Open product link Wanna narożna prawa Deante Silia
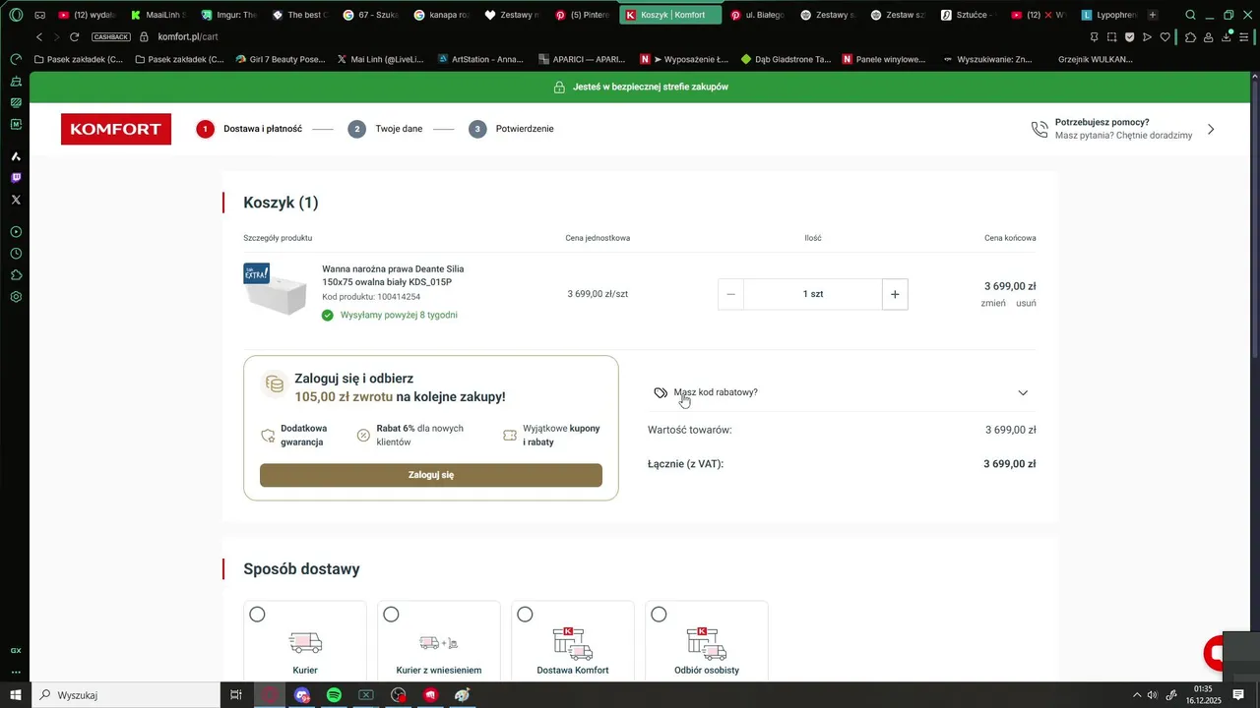Viewport: 1260px width, 708px height. (x=393, y=275)
